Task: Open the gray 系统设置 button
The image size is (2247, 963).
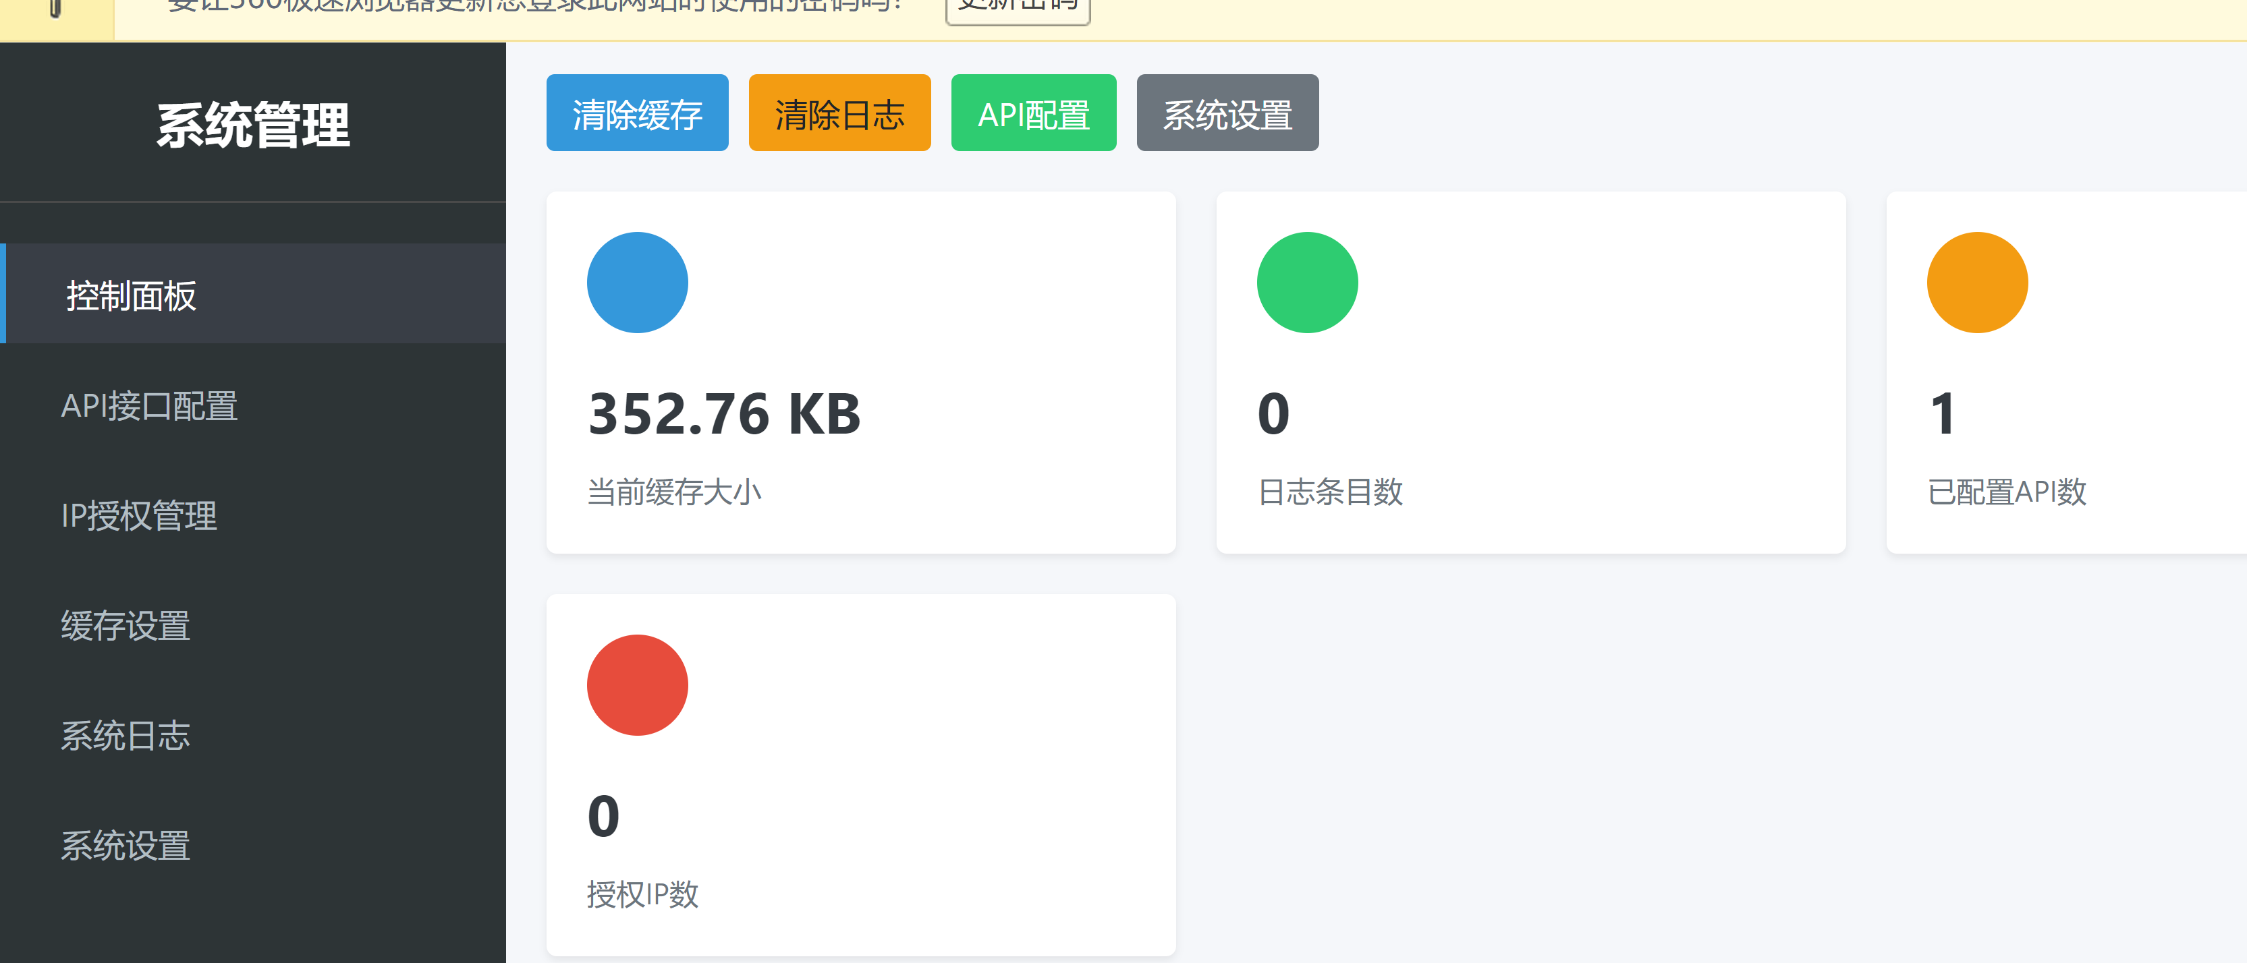Action: 1227,113
